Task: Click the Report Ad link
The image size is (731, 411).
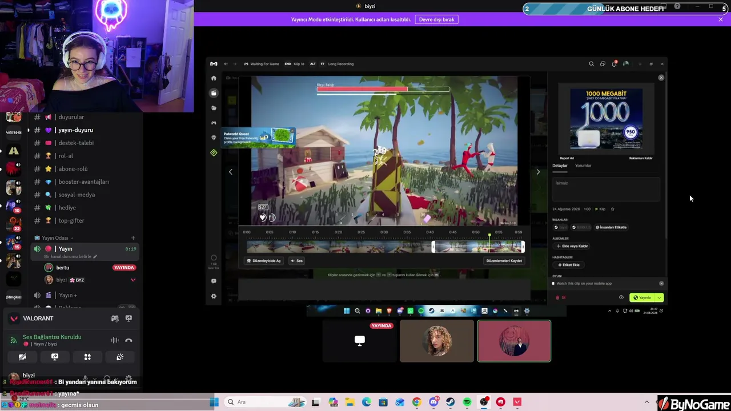Action: point(567,158)
